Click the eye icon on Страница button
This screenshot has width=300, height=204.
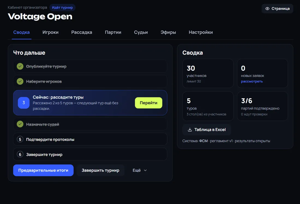click(267, 9)
